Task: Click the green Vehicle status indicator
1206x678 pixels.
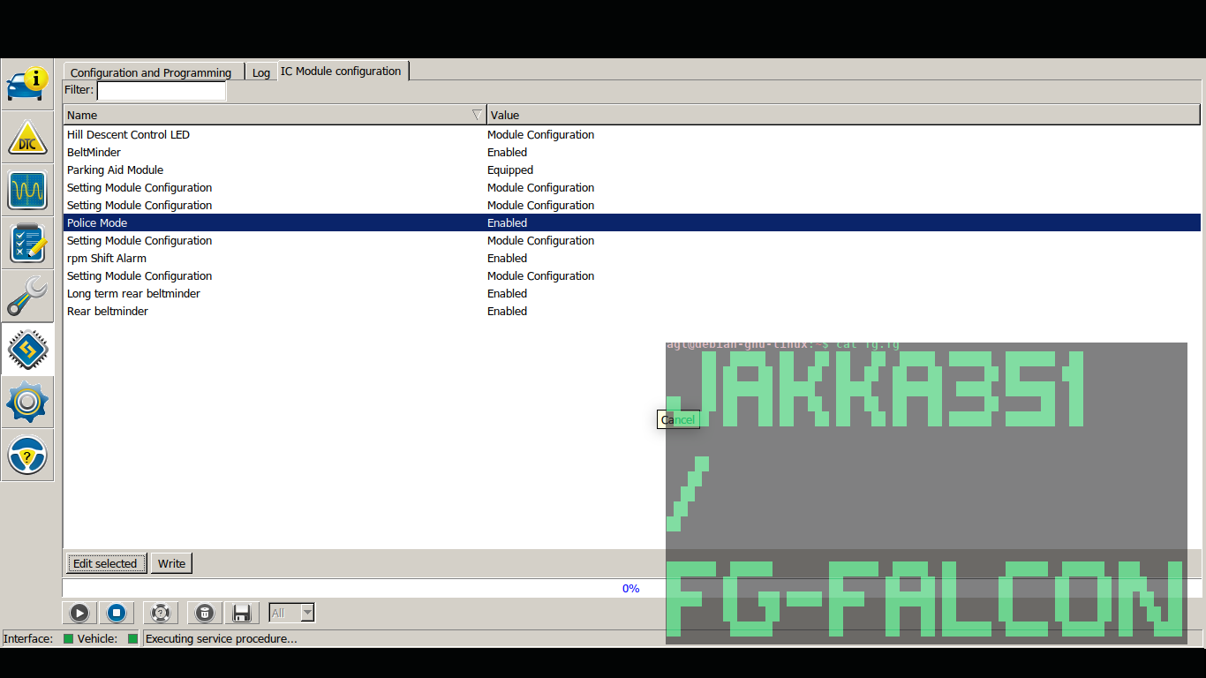Action: point(133,638)
